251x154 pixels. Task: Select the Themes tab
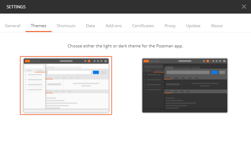[38, 26]
